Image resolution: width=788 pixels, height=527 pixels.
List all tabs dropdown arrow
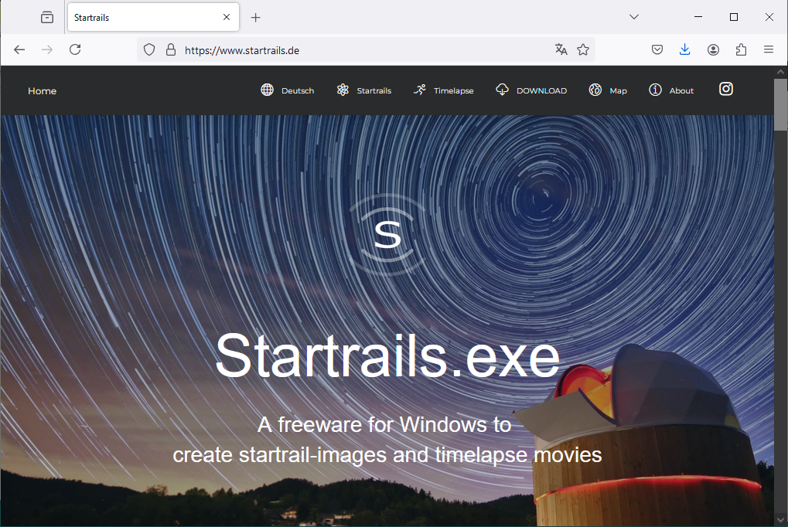pos(633,17)
